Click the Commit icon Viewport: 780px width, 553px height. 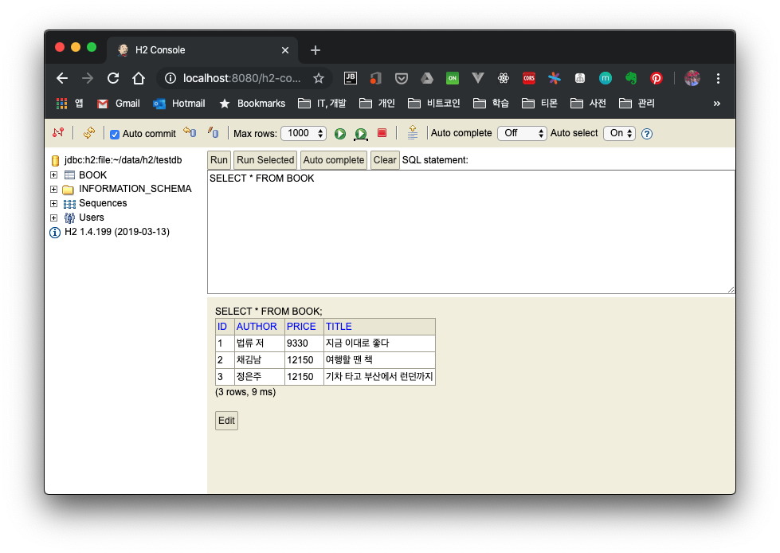[x=213, y=133]
